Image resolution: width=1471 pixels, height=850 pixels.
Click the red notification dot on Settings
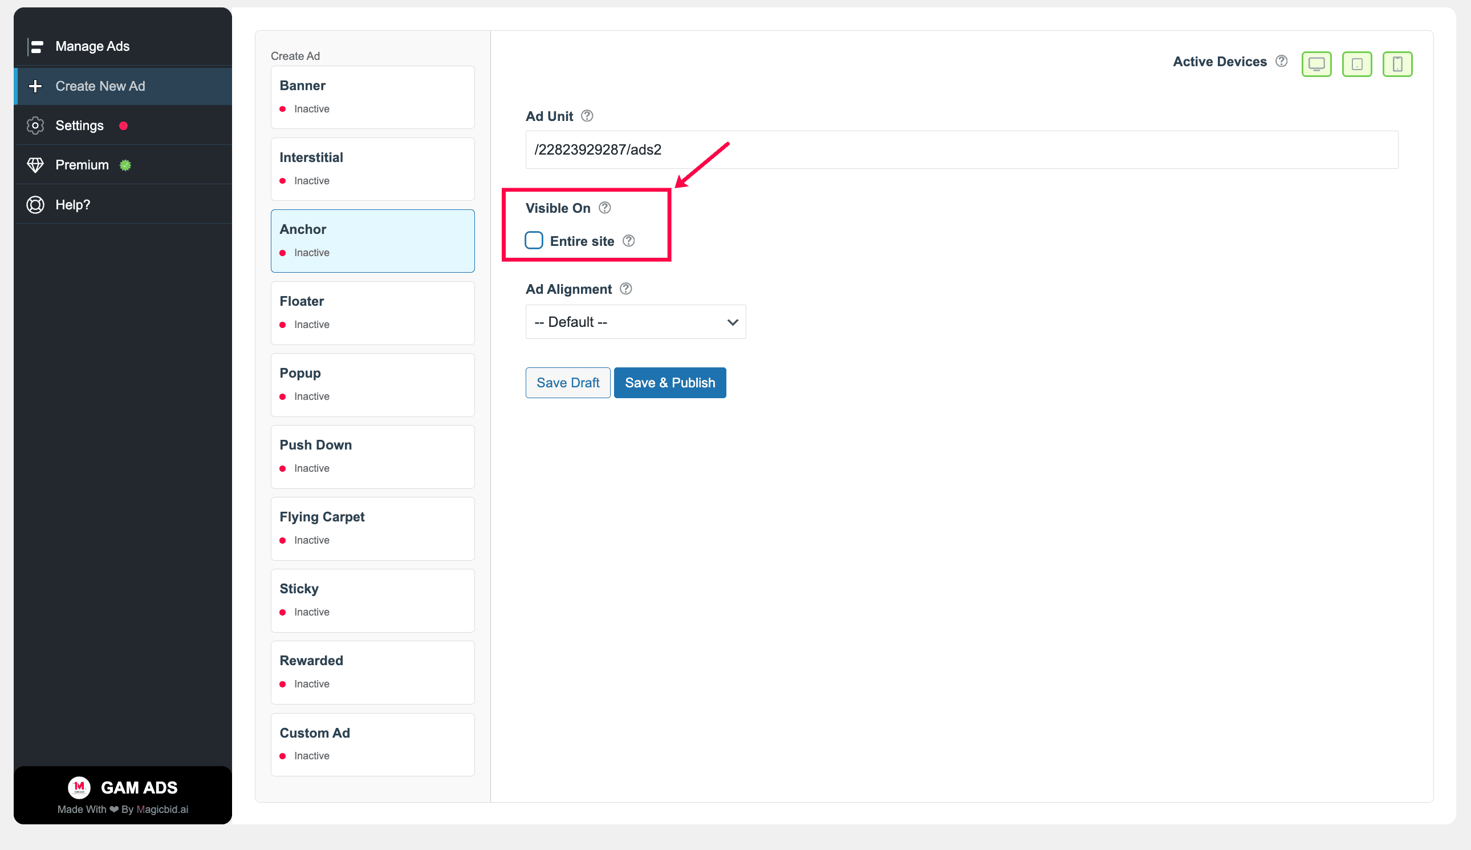pos(123,126)
